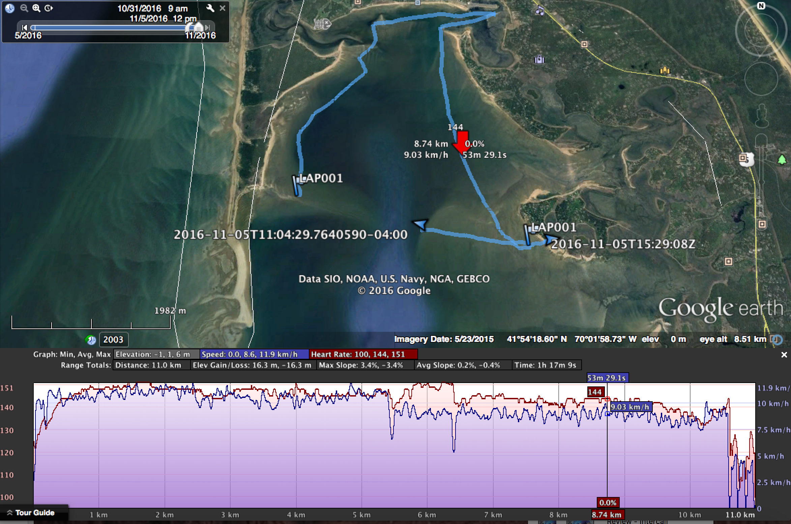Close the elevation profile panel
This screenshot has height=524, width=791.
784,355
